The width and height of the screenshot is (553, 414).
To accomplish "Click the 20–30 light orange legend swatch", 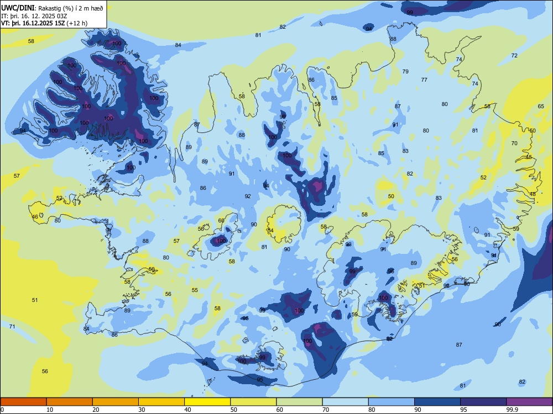I will click(x=116, y=402).
